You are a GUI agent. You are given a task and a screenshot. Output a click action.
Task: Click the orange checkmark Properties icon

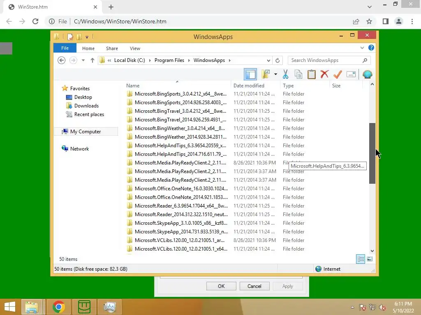(x=338, y=74)
